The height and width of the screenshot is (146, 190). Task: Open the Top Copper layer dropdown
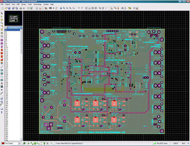[x=19, y=143]
